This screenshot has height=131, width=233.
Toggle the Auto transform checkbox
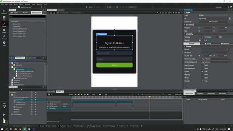coord(202,68)
